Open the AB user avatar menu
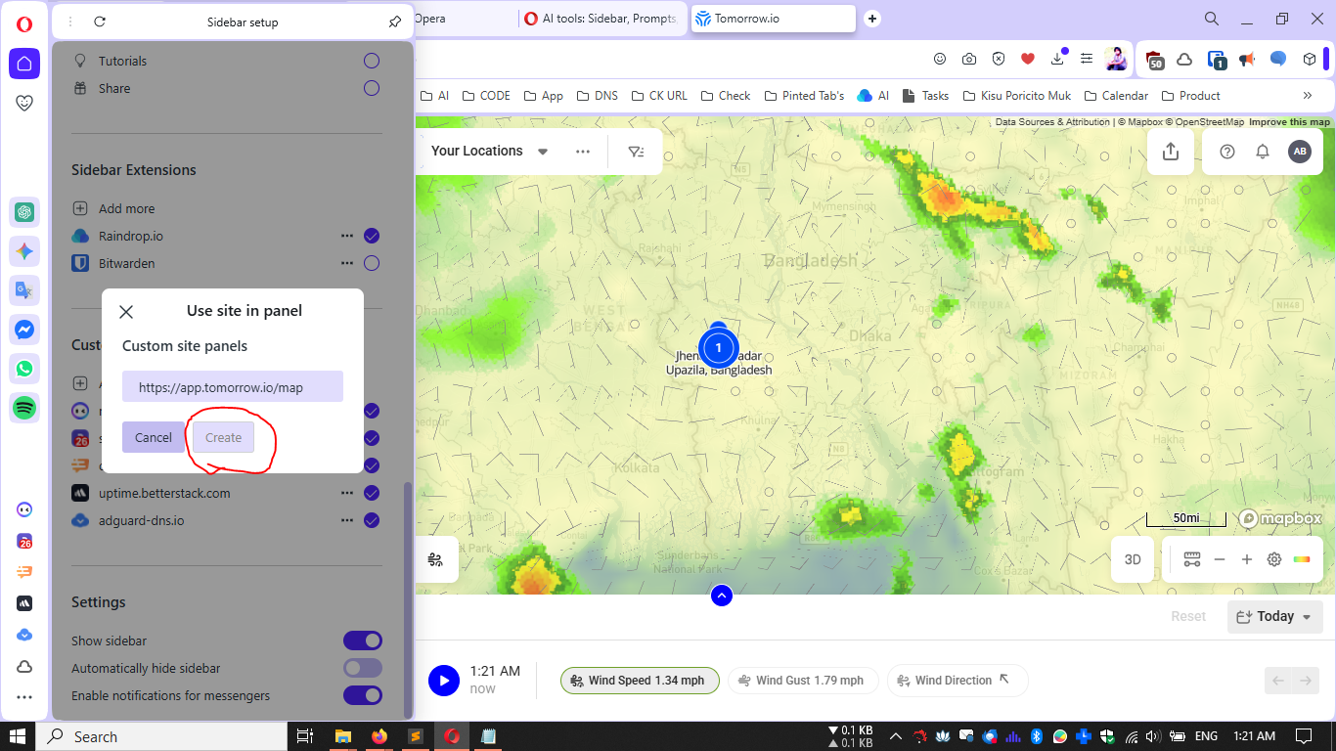1336x751 pixels. 1300,152
